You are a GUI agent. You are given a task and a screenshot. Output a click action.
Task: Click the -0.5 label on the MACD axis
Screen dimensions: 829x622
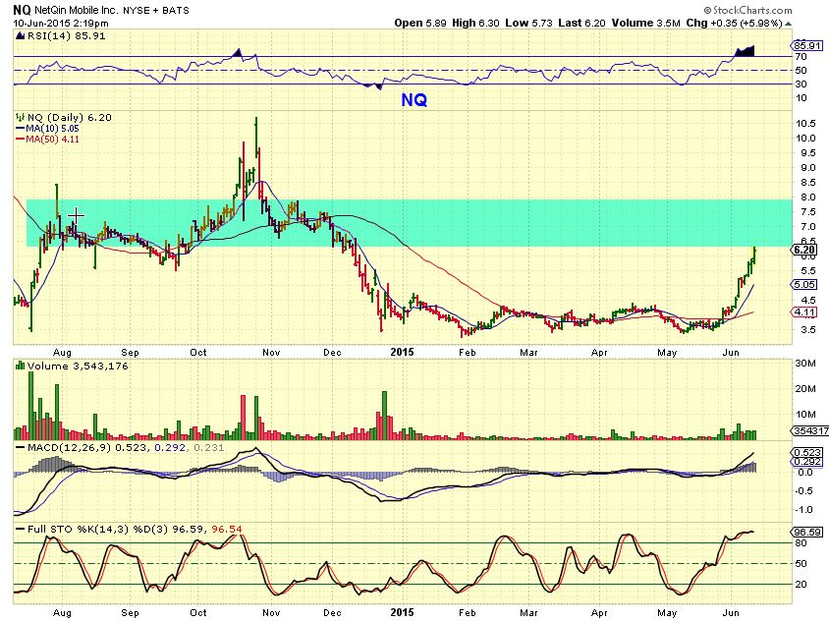coord(804,491)
